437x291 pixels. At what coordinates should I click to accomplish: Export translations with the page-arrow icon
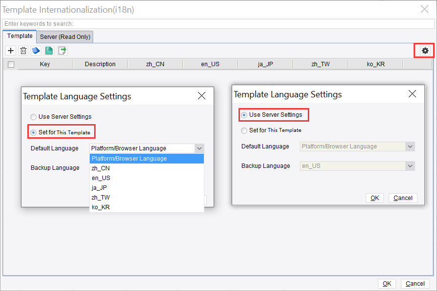pyautogui.click(x=61, y=51)
